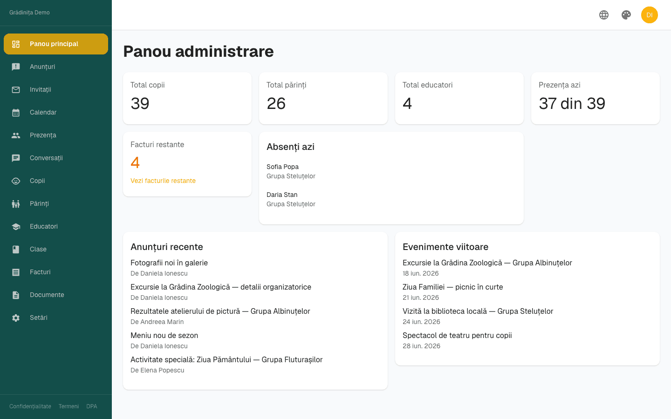The height and width of the screenshot is (419, 671).
Task: Click the Absenți azi heading
Action: pyautogui.click(x=290, y=147)
